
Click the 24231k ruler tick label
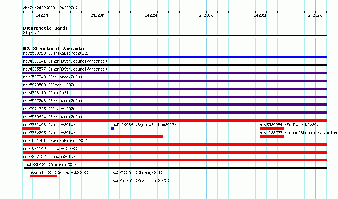point(261,15)
